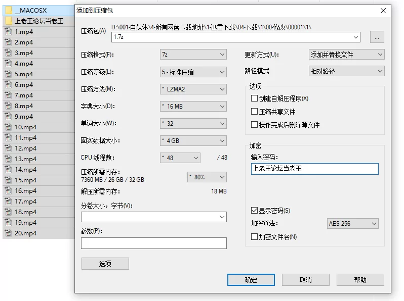Click the 2.mp4 file icon

tap(8, 42)
